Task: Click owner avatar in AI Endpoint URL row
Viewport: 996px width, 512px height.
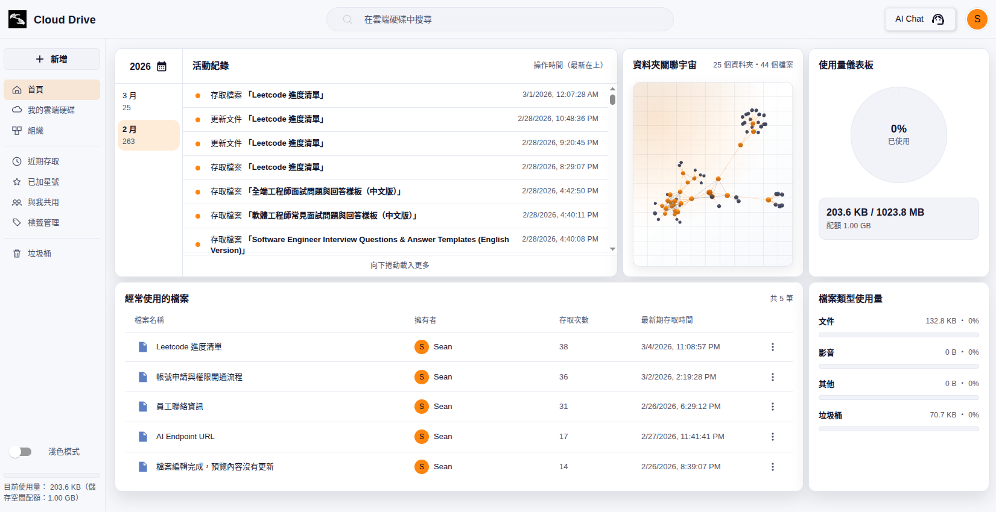Action: pyautogui.click(x=422, y=437)
